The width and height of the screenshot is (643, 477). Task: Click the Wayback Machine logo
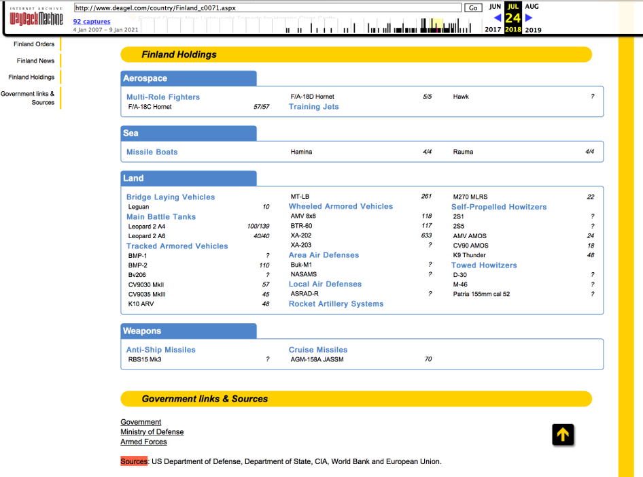tap(36, 17)
